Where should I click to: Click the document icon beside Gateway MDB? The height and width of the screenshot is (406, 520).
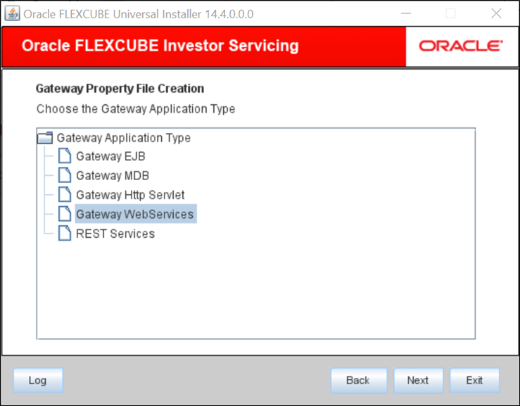click(65, 175)
